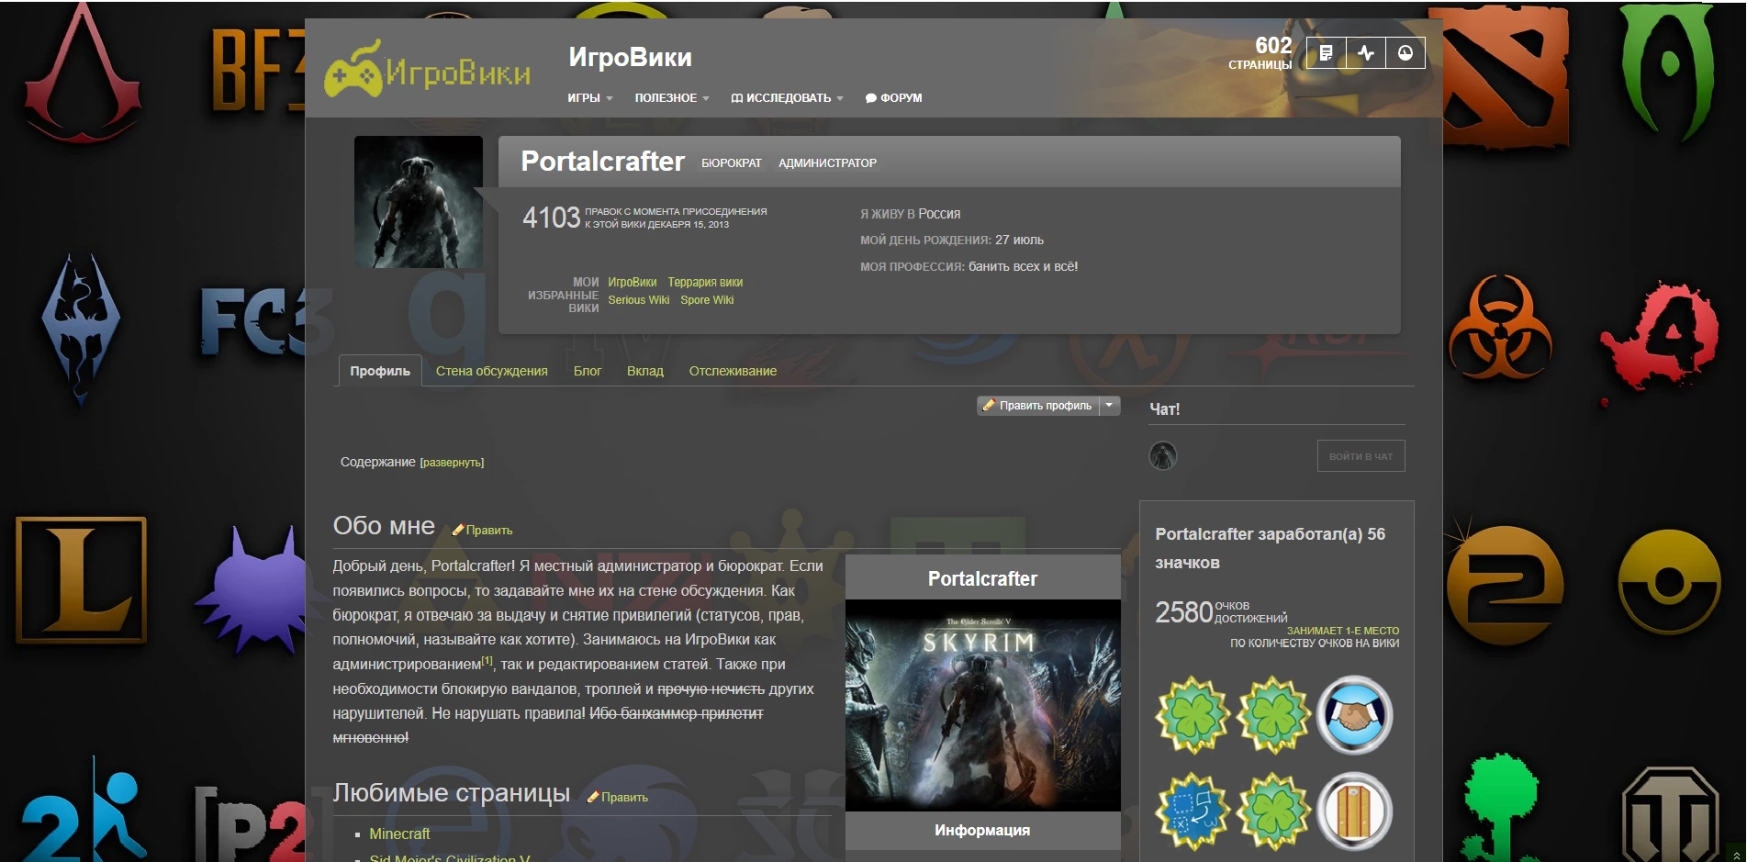Open the Террария вики favorite link

pos(705,283)
